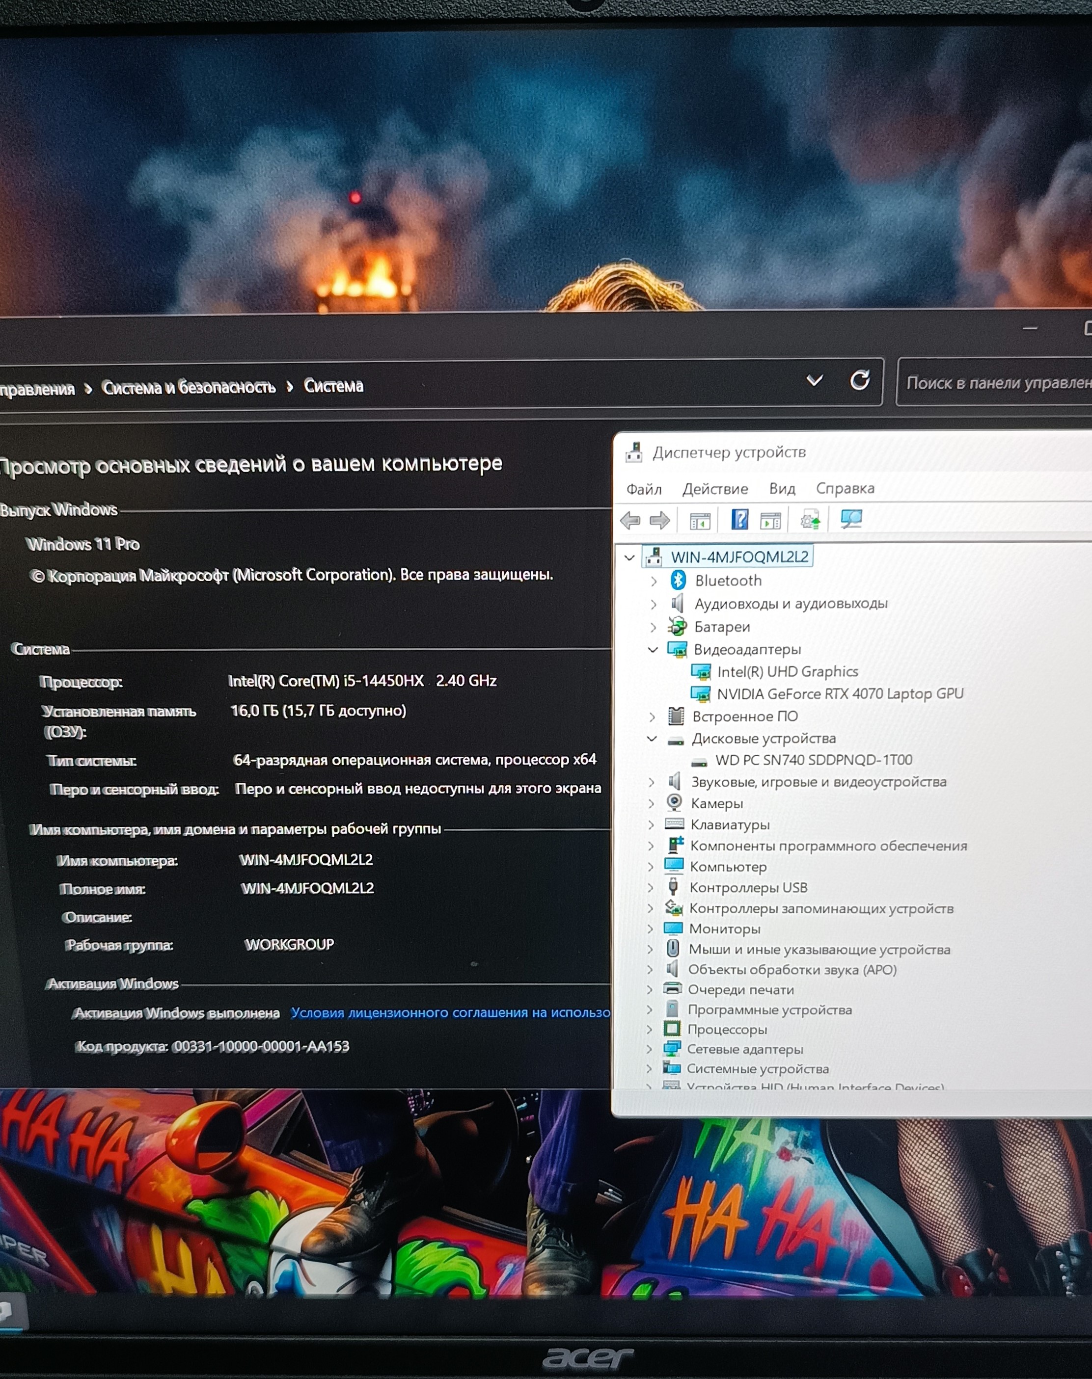Click the Системные устройства icon
The image size is (1092, 1379).
tap(671, 1068)
